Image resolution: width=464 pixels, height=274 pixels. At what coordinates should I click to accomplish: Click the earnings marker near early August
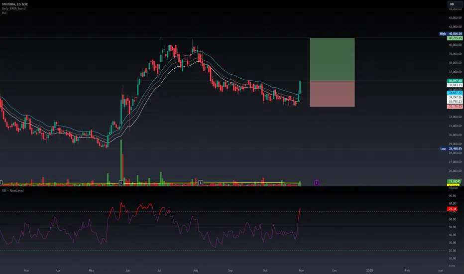tap(201, 183)
